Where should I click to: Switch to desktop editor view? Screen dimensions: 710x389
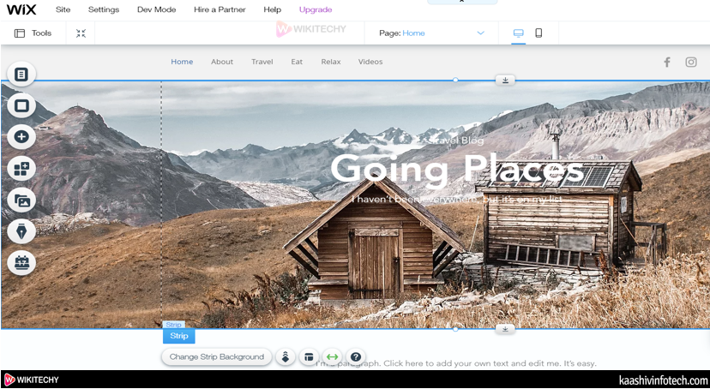click(x=518, y=33)
